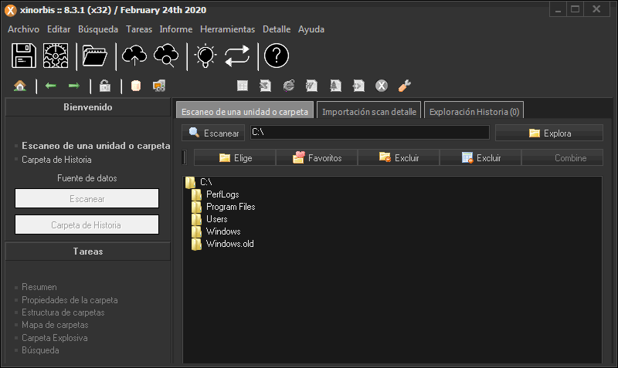Open help via the question mark icon
This screenshot has height=368, width=618.
[x=277, y=56]
